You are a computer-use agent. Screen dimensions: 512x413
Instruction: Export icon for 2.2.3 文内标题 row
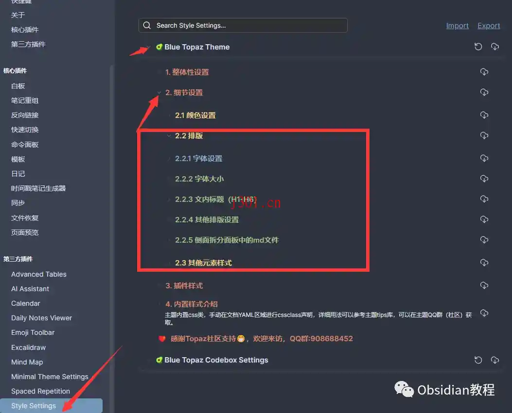tap(484, 199)
